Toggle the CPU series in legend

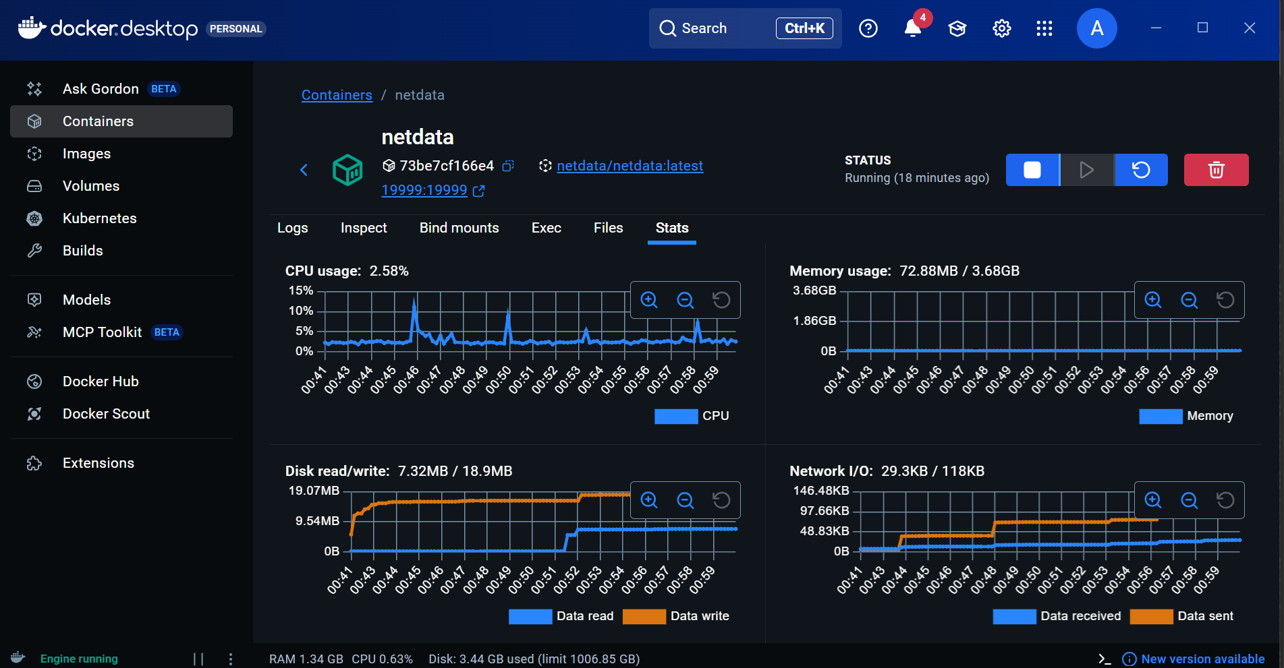(x=692, y=416)
